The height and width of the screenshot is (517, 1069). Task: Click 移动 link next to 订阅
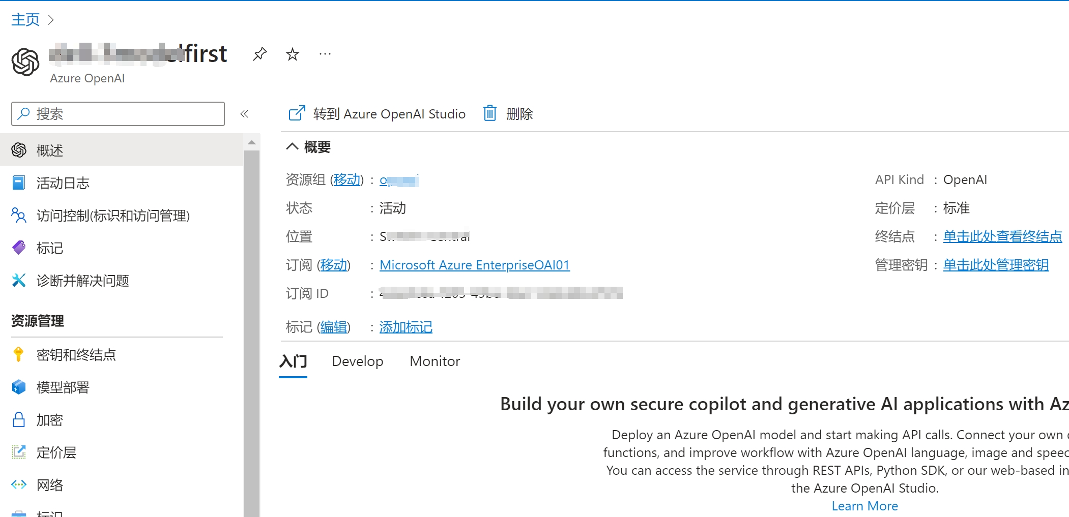point(334,265)
